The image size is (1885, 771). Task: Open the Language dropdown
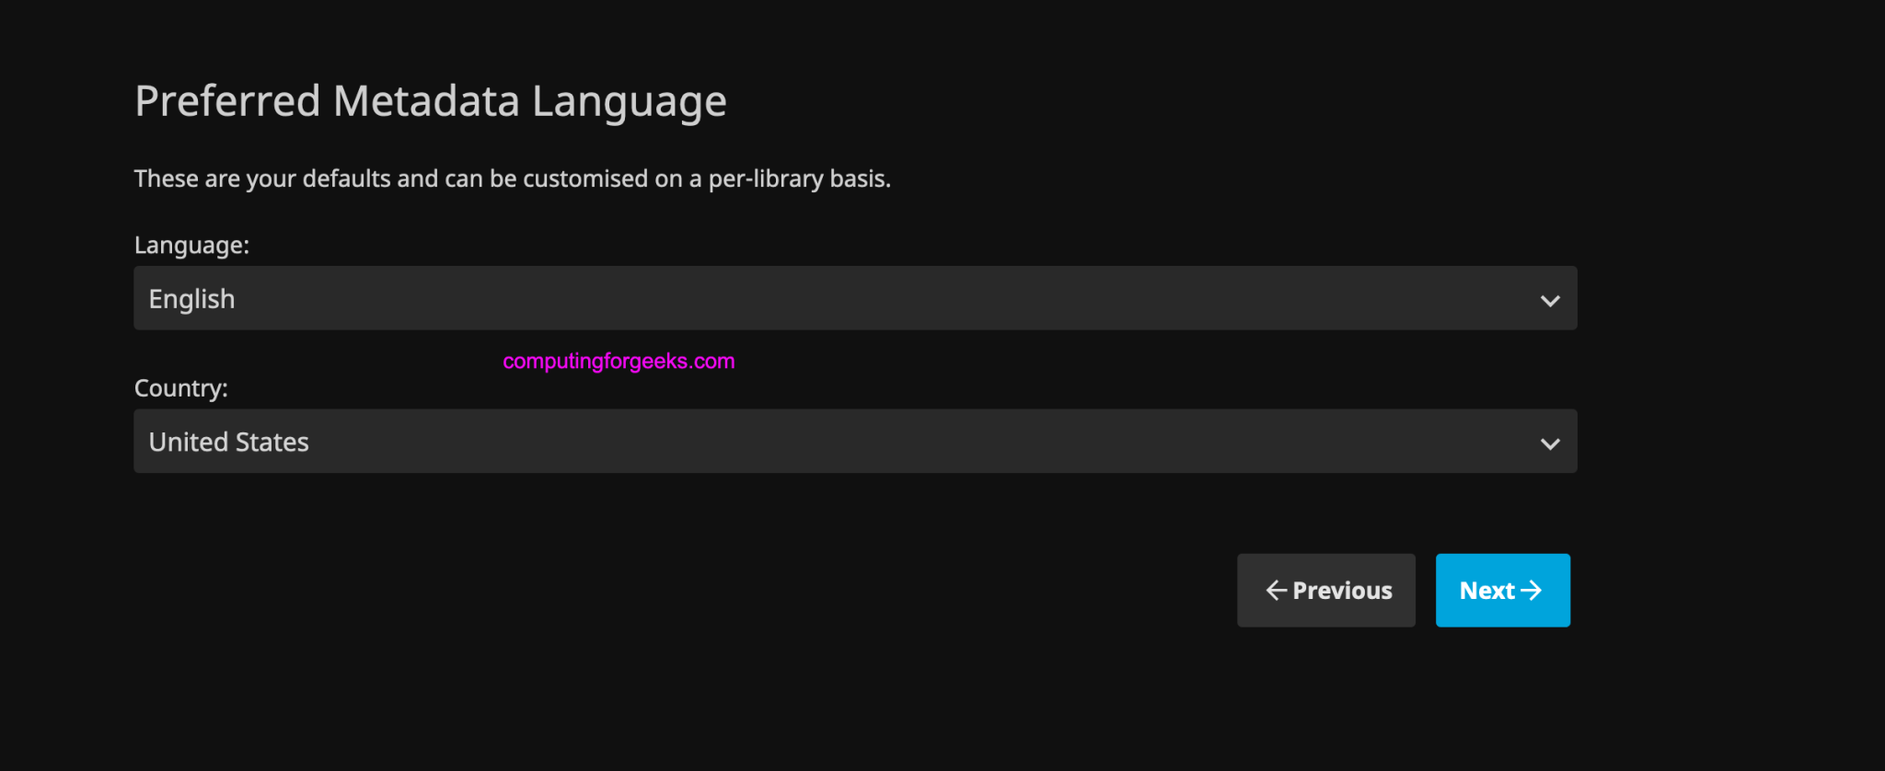point(854,298)
